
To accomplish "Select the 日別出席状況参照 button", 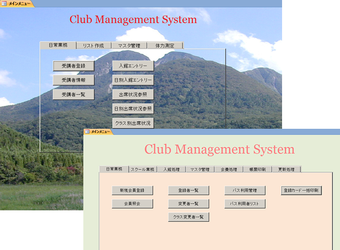I will point(133,109).
